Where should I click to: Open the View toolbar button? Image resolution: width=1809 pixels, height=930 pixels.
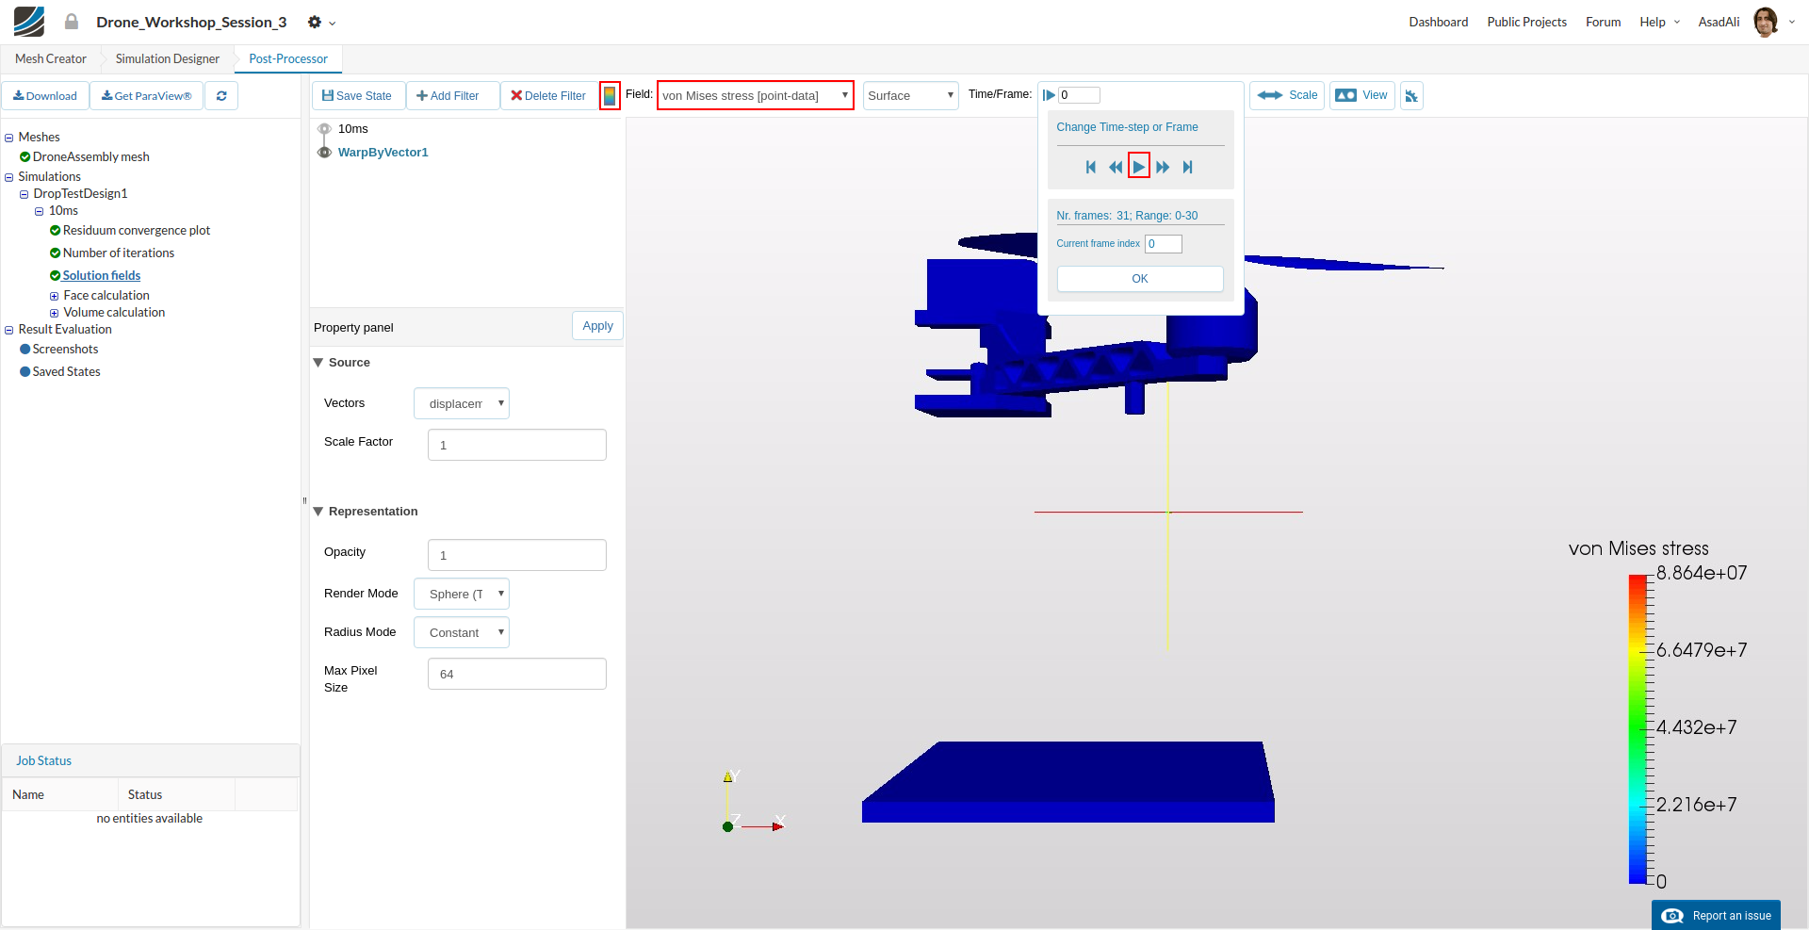click(1361, 95)
